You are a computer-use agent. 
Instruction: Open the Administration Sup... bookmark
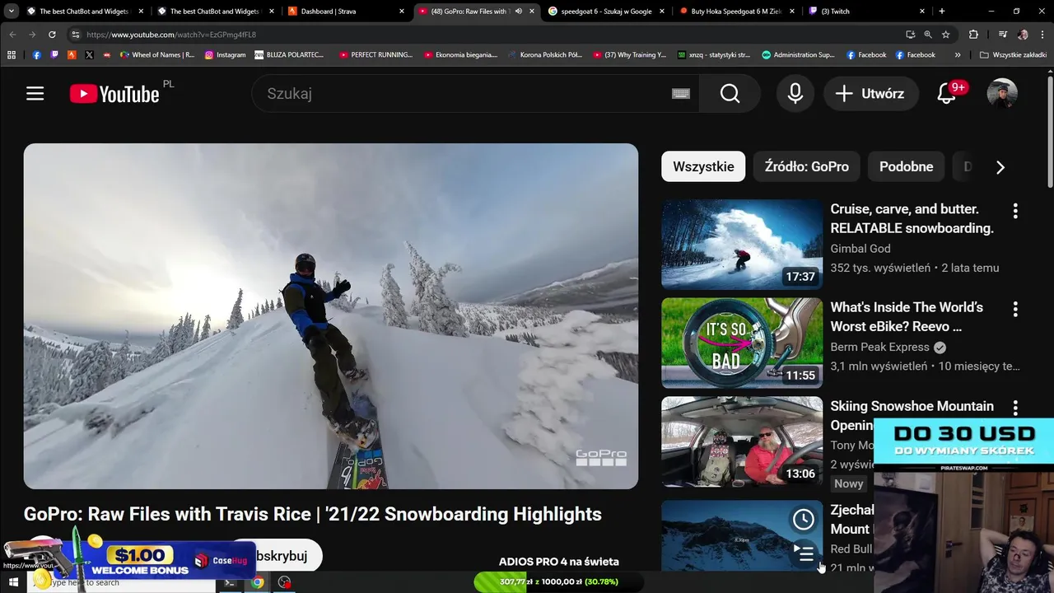click(799, 55)
